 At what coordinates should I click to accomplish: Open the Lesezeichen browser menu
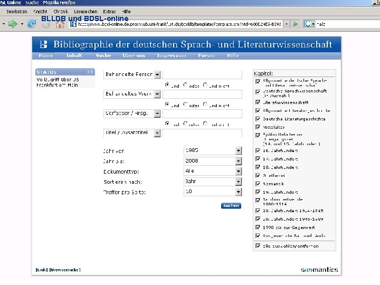pyautogui.click(x=85, y=12)
